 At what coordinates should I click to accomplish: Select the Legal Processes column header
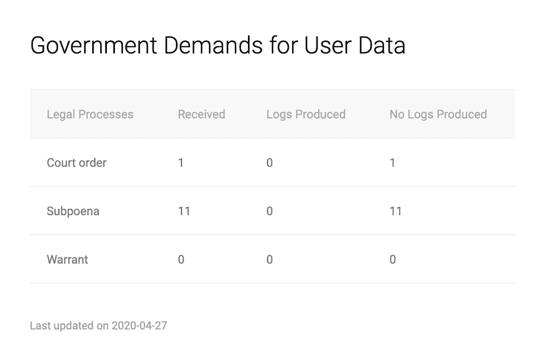90,115
